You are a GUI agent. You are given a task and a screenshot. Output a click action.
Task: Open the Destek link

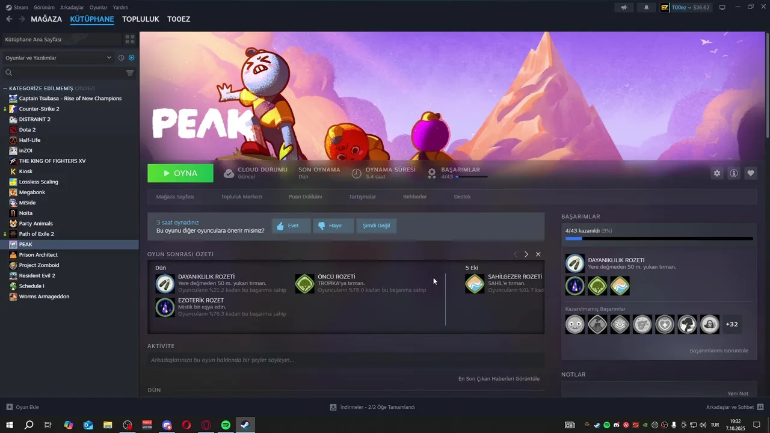463,197
